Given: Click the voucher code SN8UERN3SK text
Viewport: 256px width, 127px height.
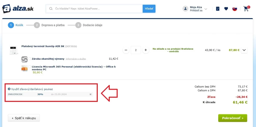Looking at the screenshot, I should tap(15, 94).
